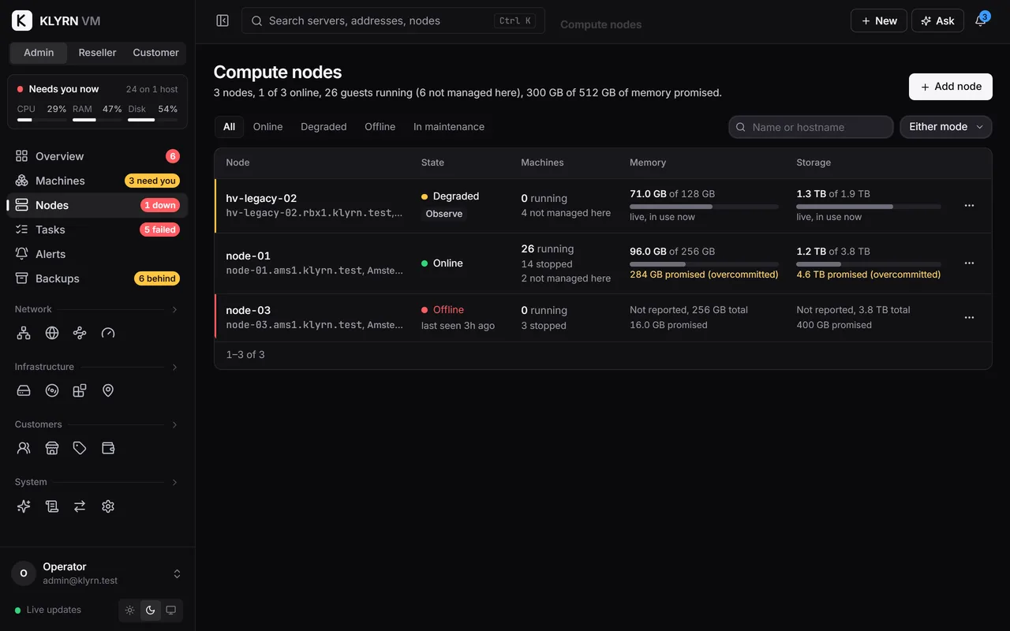Screen dimensions: 1010x631
Task: Select the All filter tab
Action: click(229, 127)
